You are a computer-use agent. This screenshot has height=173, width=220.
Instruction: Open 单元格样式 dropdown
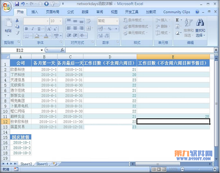tap(135, 33)
